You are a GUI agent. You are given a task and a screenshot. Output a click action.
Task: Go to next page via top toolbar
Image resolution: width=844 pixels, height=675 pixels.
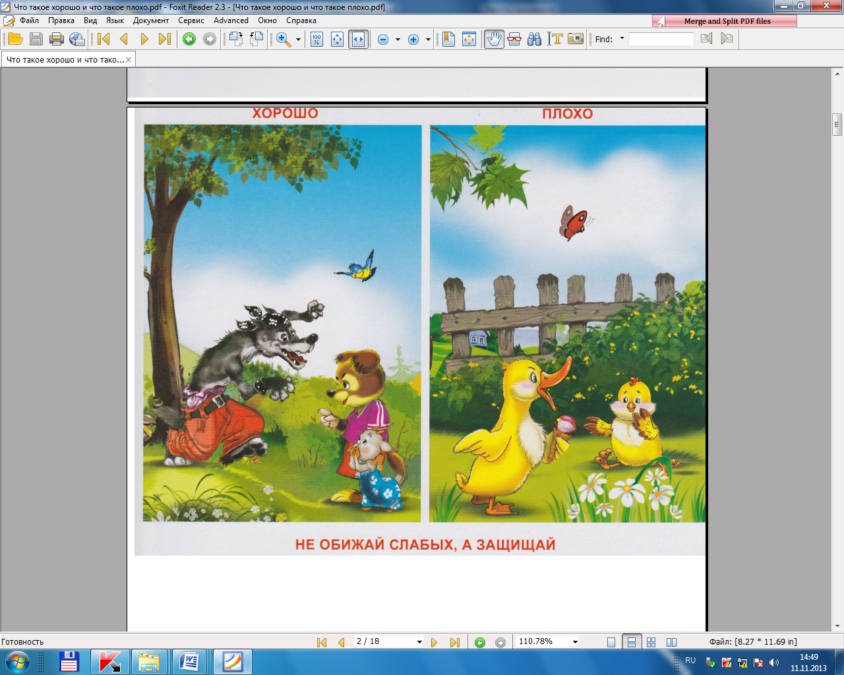coord(144,39)
